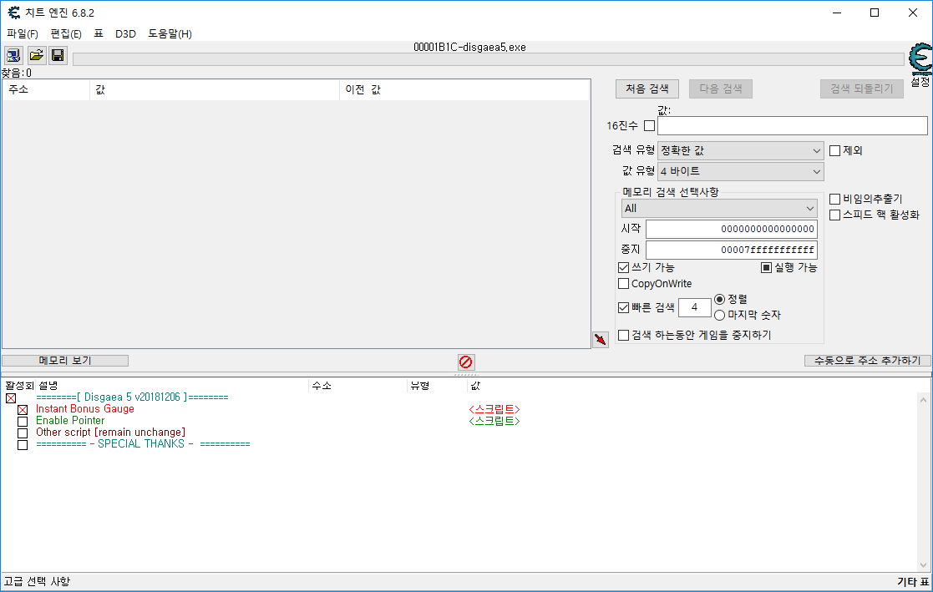This screenshot has width=933, height=592.
Task: Toggle the 16진수 hex checkbox
Action: pos(649,126)
